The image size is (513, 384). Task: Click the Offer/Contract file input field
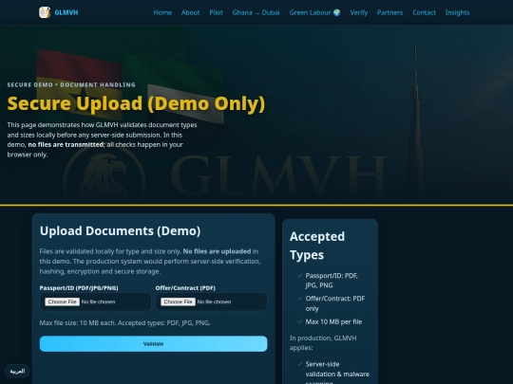tap(211, 302)
